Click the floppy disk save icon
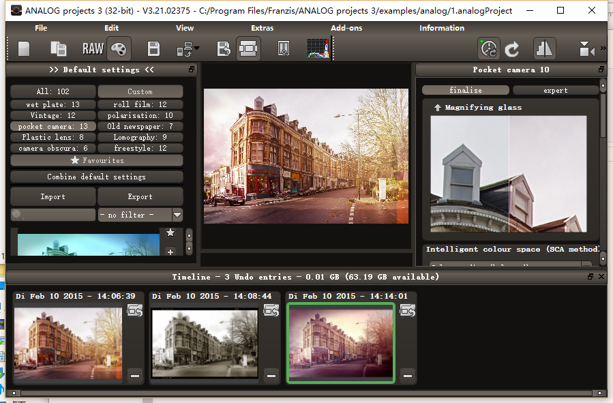Screen dimensions: 613x403 154,48
